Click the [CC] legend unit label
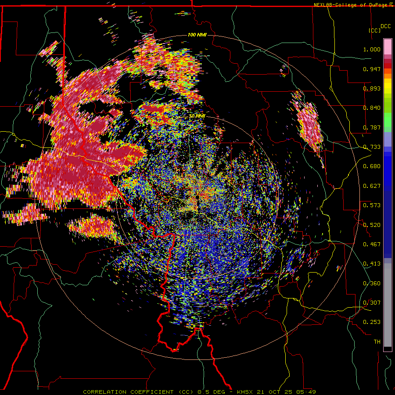The image size is (395, 395). click(374, 30)
